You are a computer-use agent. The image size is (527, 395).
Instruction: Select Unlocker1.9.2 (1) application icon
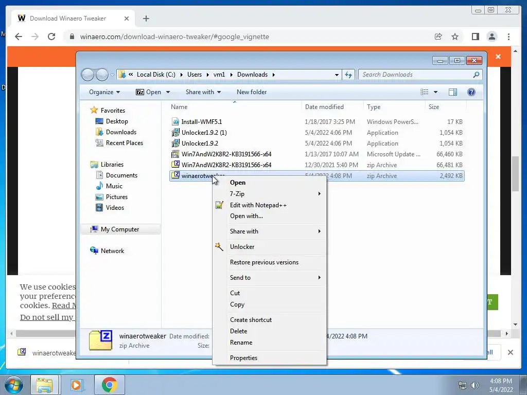(x=175, y=132)
